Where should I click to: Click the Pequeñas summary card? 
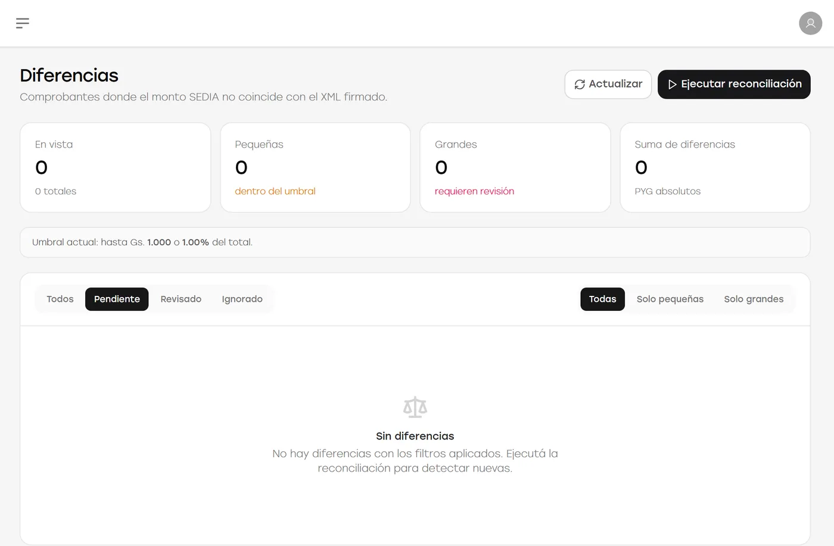pyautogui.click(x=315, y=167)
